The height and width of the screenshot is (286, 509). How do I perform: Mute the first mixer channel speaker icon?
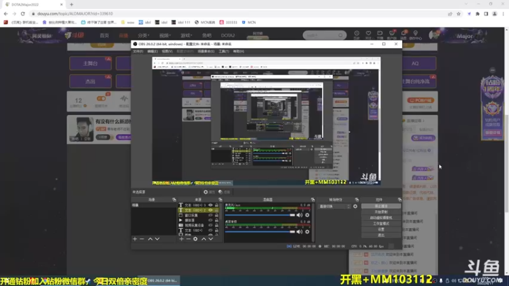(x=299, y=215)
